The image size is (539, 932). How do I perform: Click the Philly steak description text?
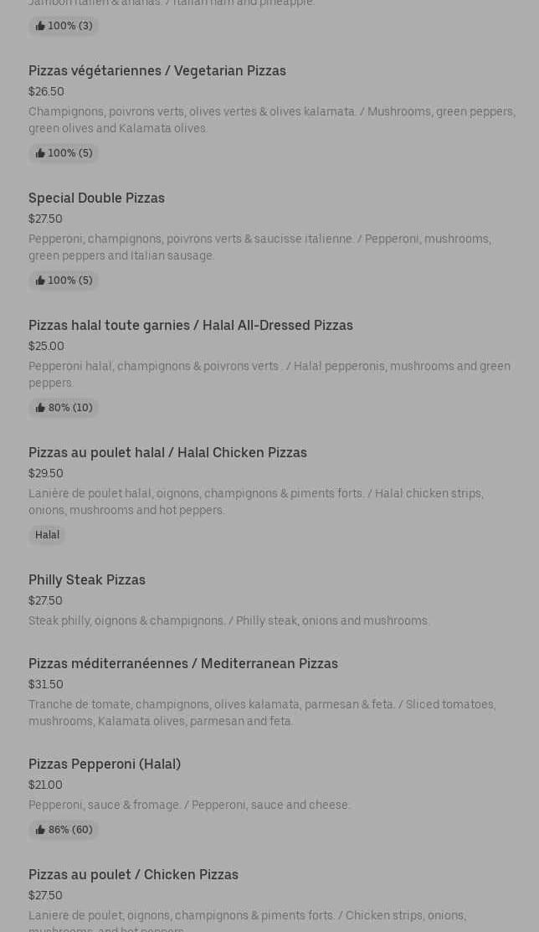coord(228,620)
